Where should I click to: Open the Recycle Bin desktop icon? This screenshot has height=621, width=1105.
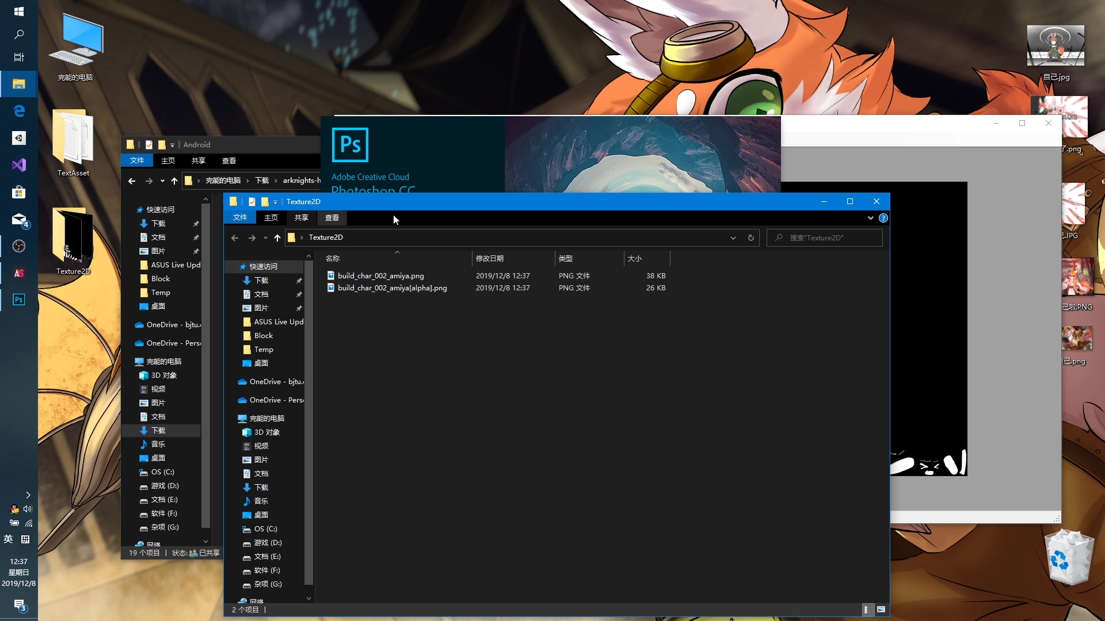pyautogui.click(x=1069, y=557)
